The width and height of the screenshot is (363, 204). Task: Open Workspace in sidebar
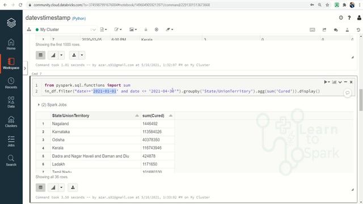[x=11, y=64]
